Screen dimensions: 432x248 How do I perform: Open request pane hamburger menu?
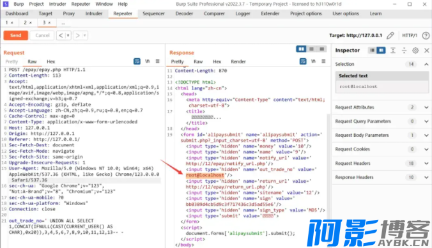coord(158,61)
